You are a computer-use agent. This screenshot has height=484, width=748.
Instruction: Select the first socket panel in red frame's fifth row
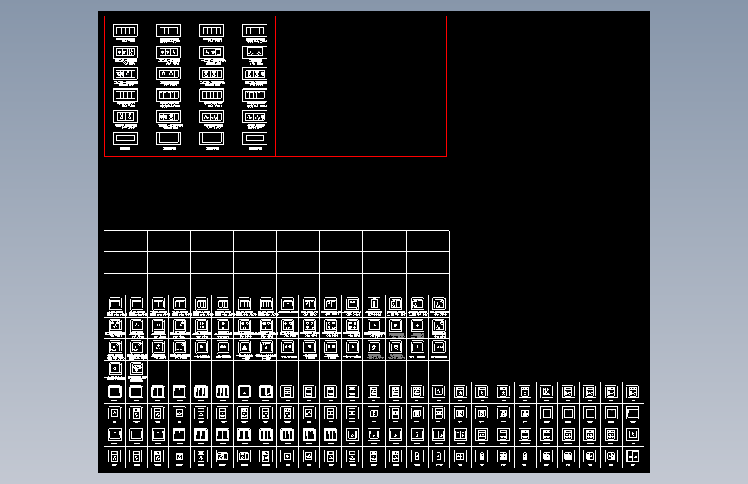(x=125, y=116)
